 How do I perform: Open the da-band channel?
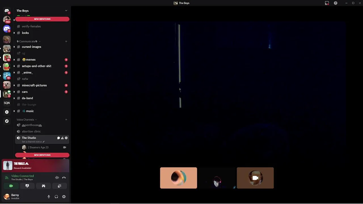pos(42,98)
